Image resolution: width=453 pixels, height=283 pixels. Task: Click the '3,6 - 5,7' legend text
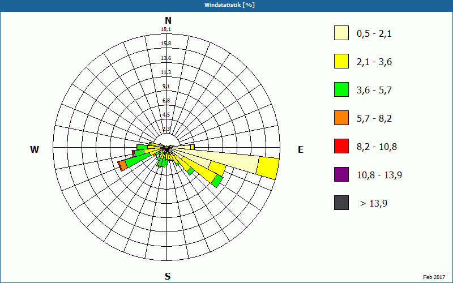pos(374,91)
